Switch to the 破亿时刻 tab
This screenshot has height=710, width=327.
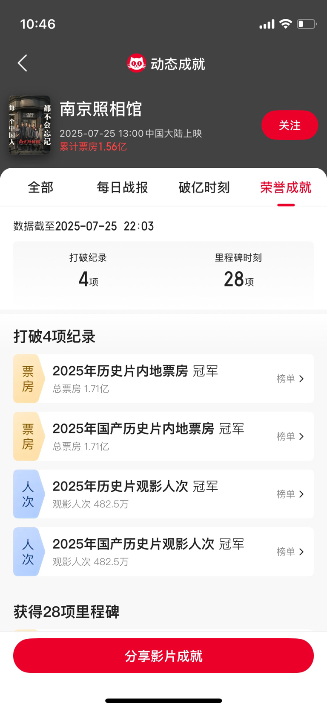(x=204, y=187)
